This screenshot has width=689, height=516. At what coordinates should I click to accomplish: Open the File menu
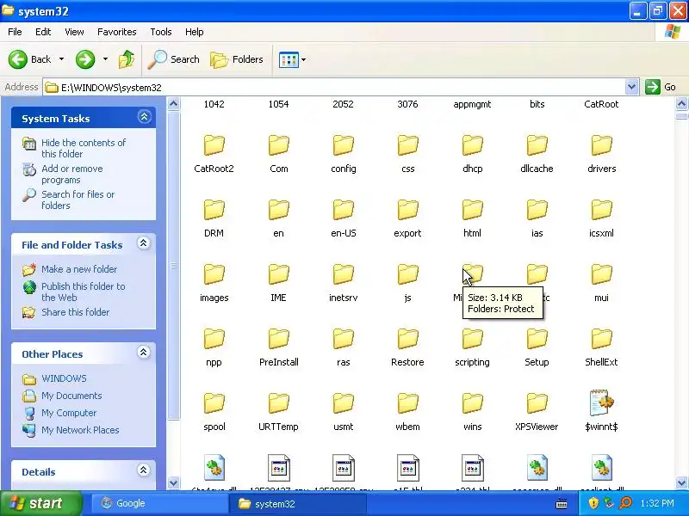tap(15, 32)
